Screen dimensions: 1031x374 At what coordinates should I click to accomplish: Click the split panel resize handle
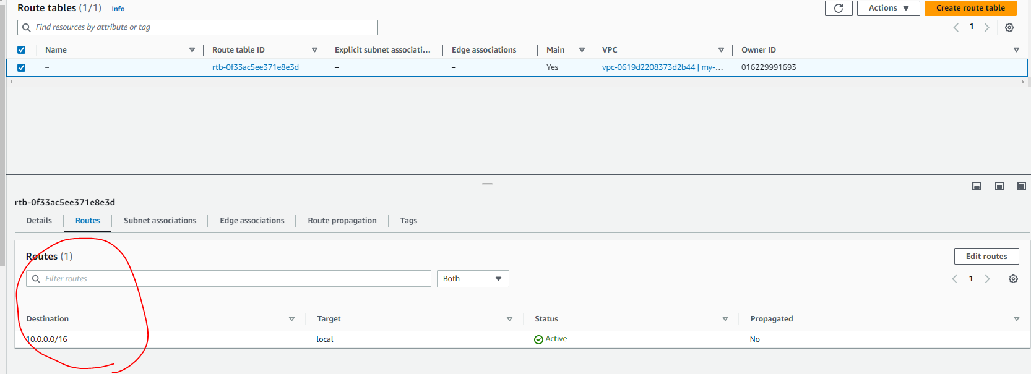tap(487, 184)
